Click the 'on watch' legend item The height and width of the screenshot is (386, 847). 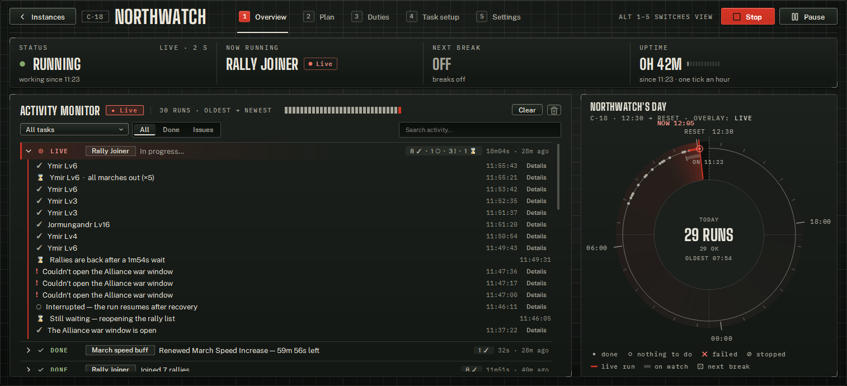pyautogui.click(x=666, y=366)
